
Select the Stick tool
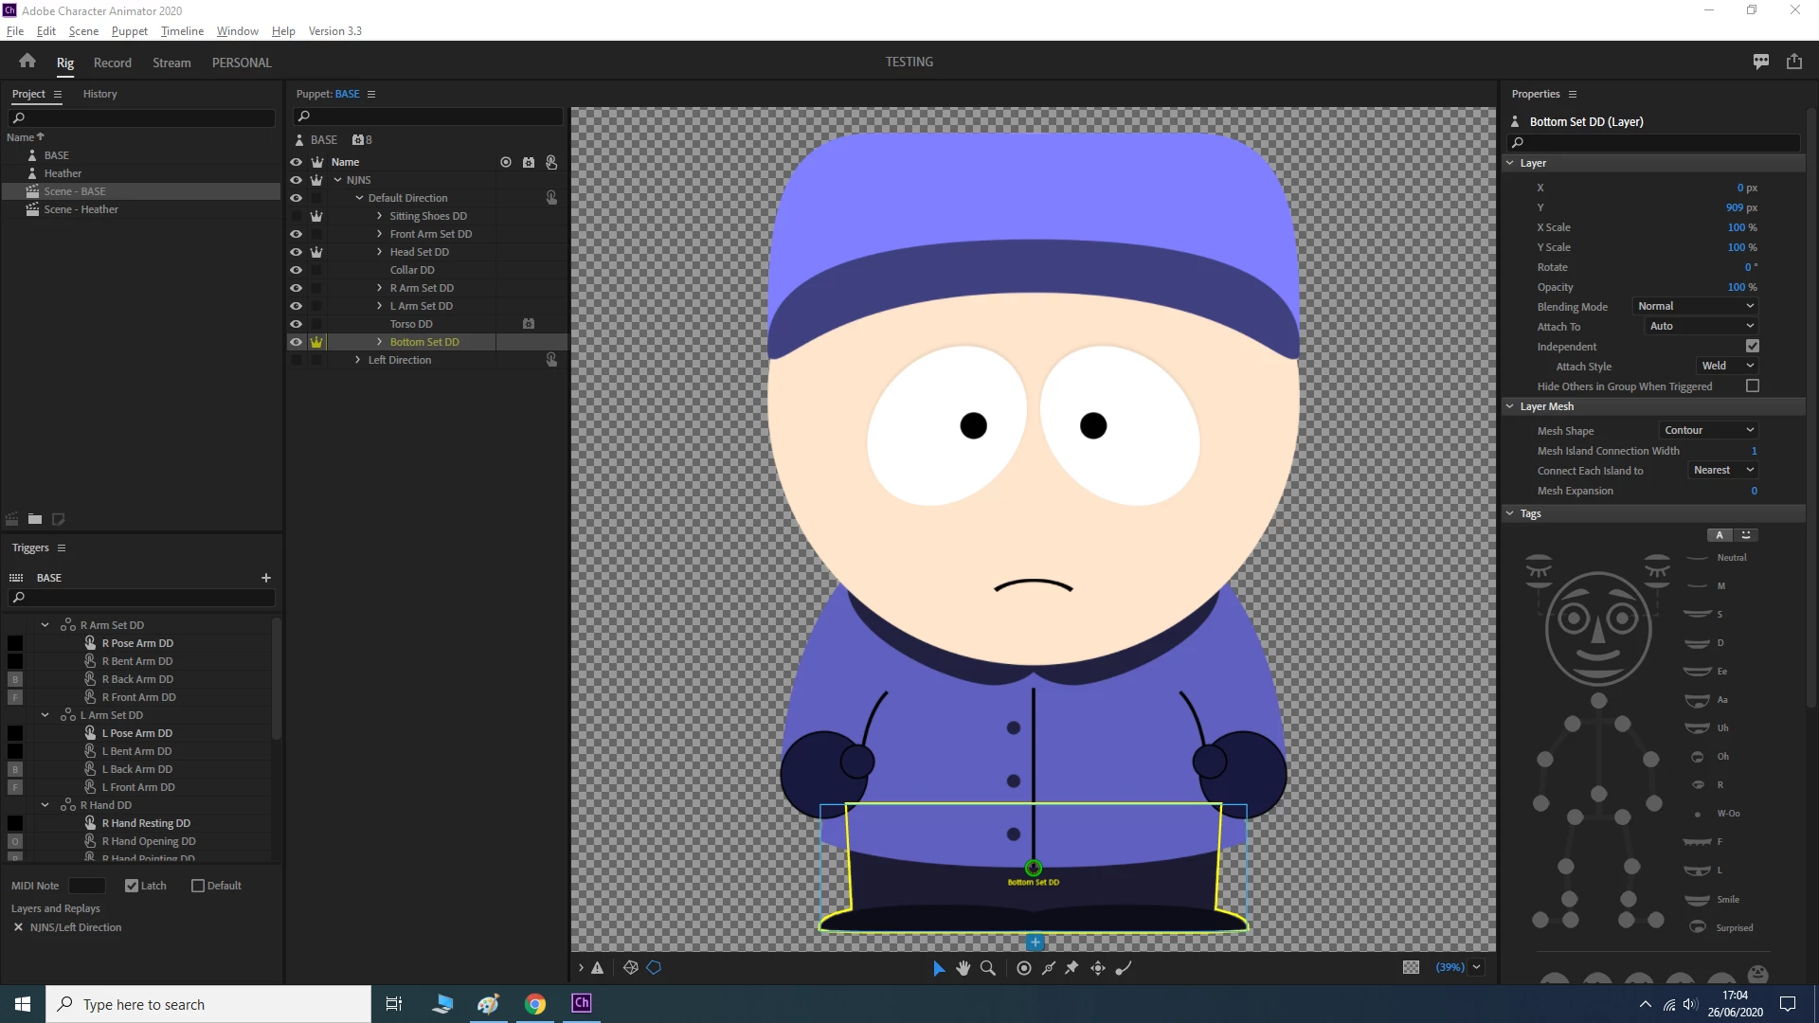1049,968
